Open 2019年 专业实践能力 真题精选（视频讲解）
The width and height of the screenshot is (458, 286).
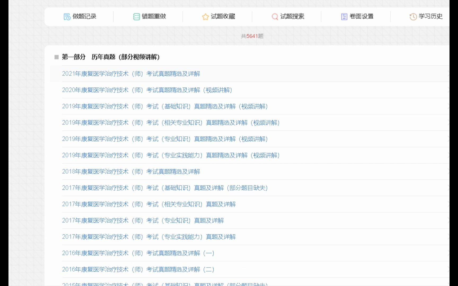click(x=171, y=155)
